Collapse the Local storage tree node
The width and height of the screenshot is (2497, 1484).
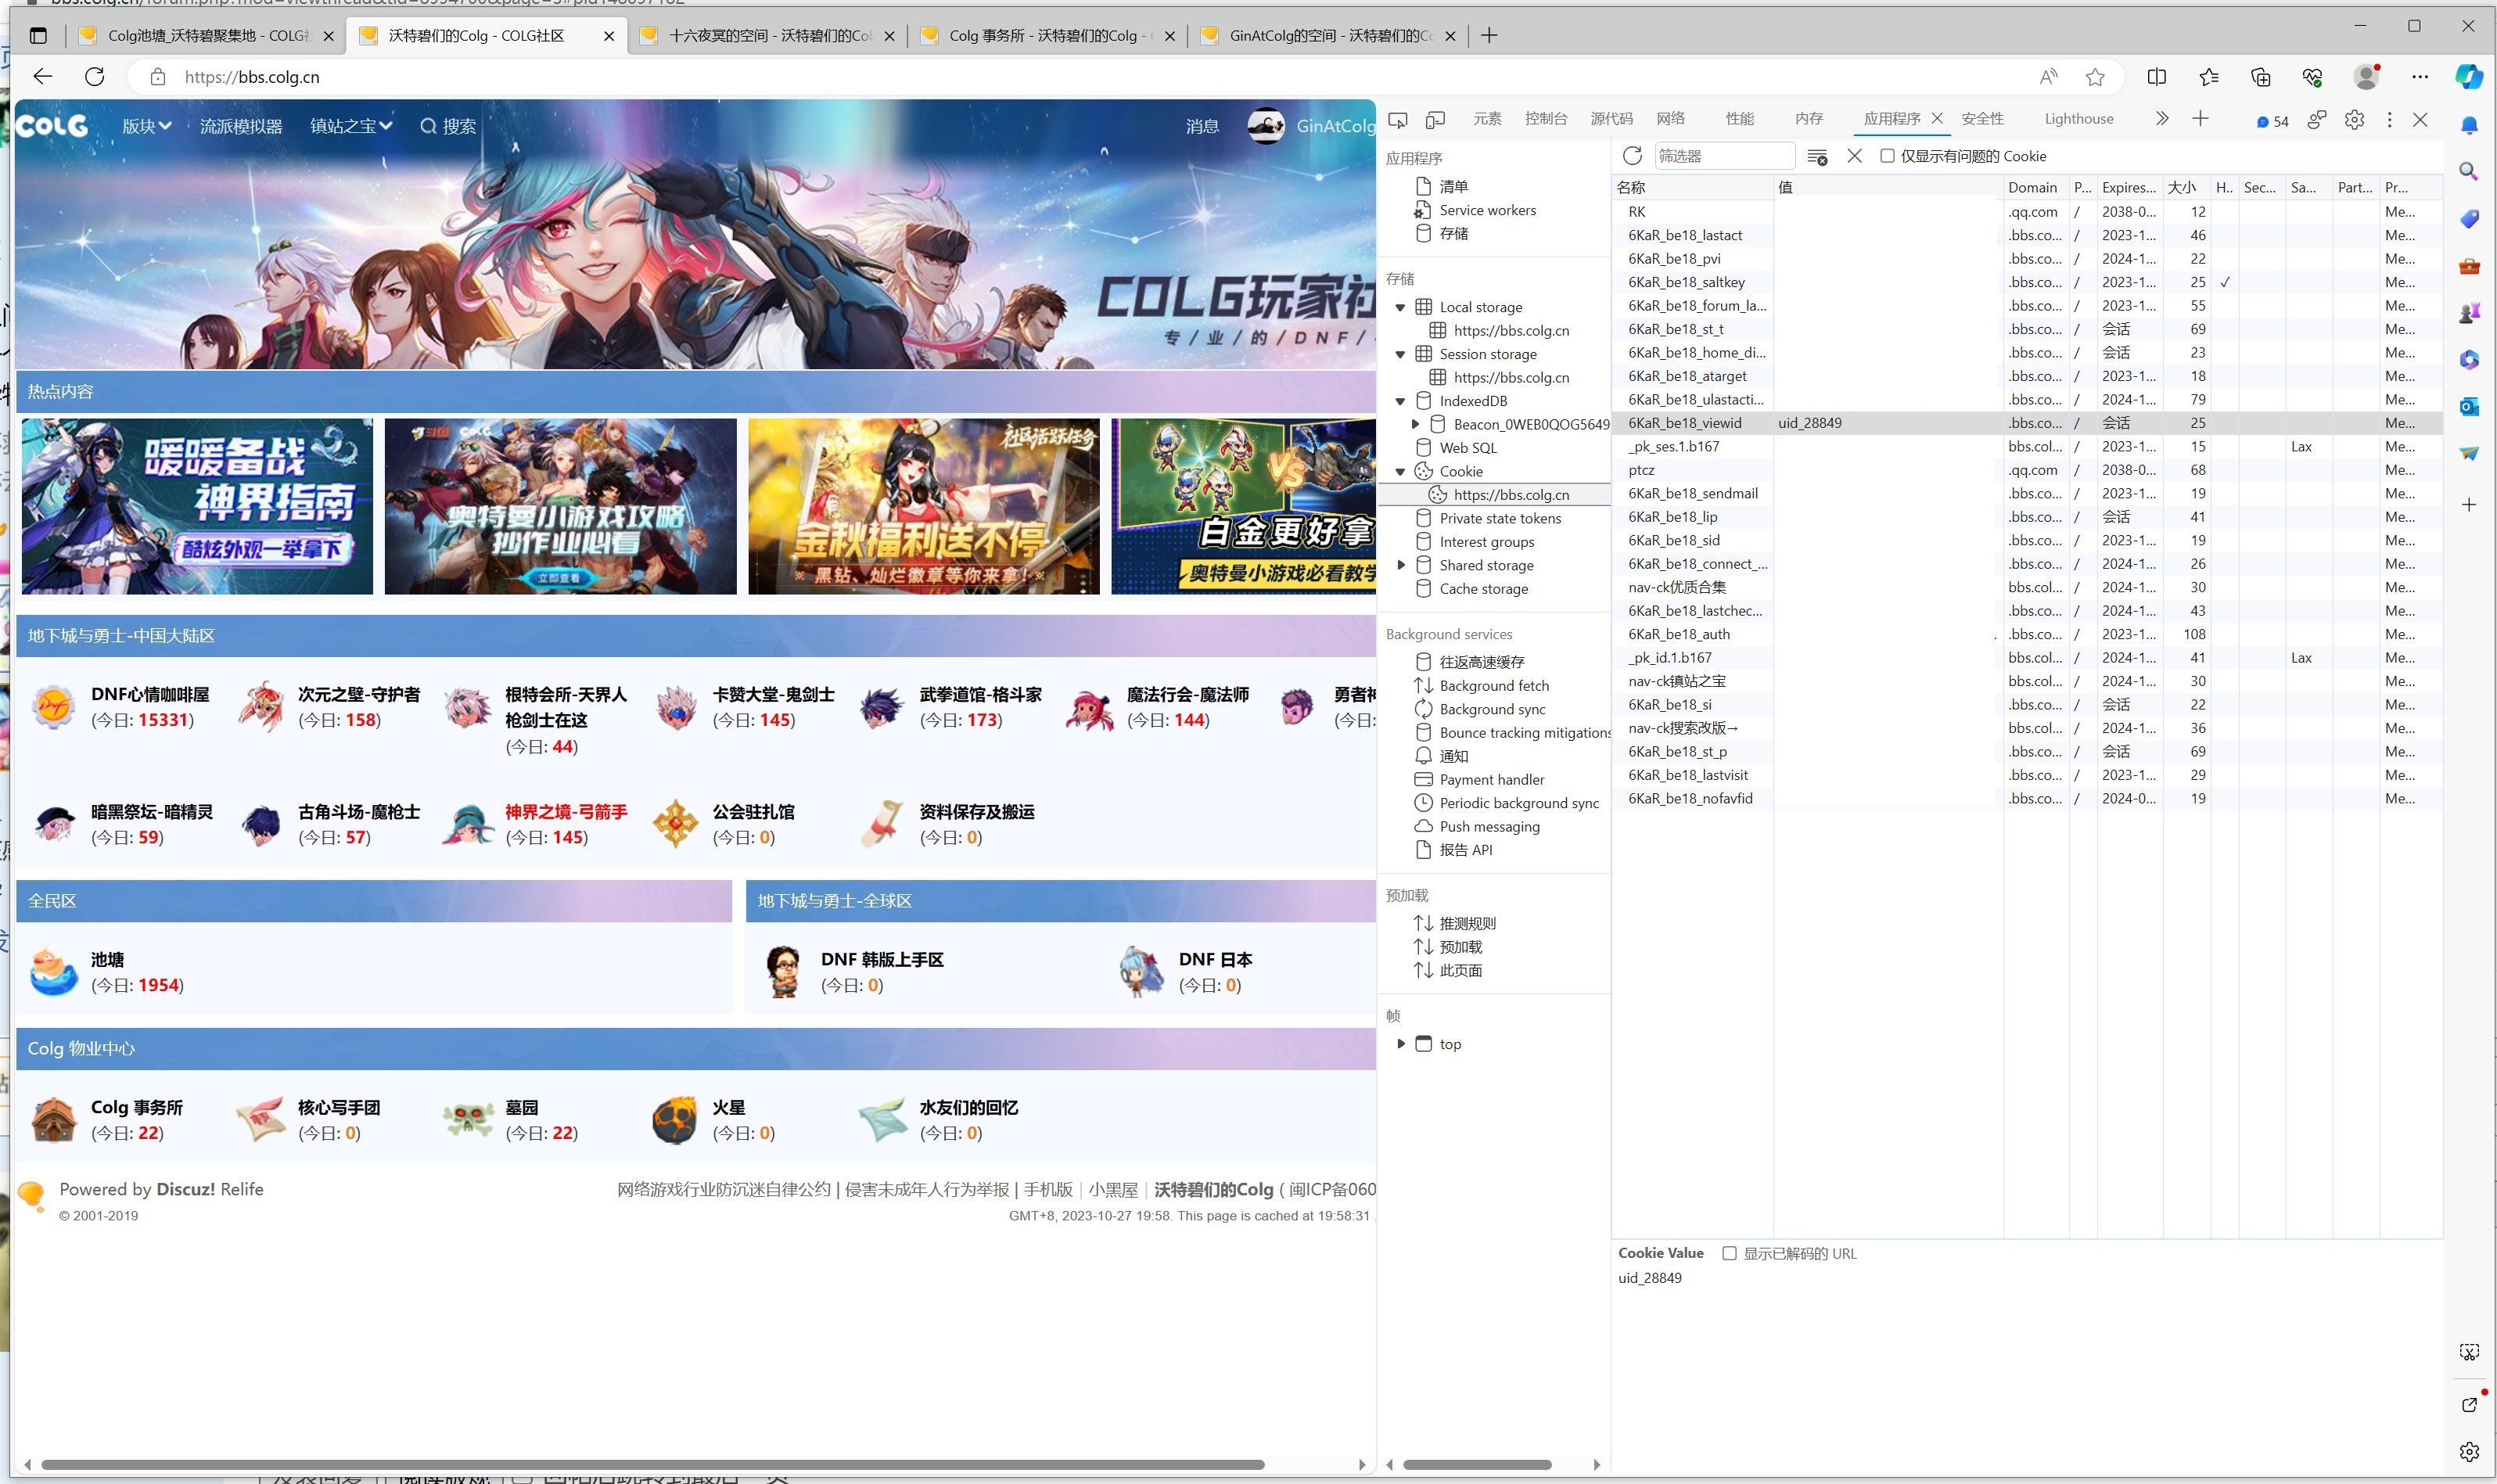1400,307
